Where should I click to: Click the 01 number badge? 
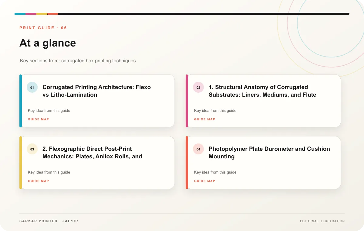coord(32,88)
